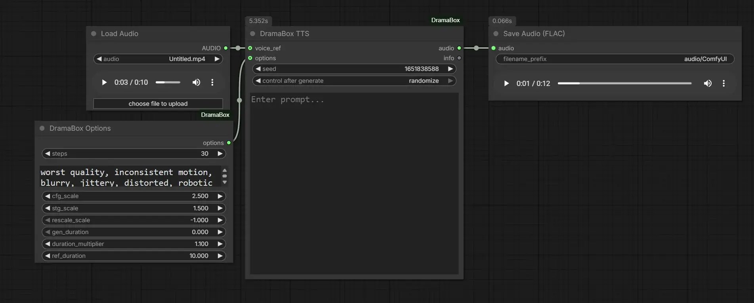The width and height of the screenshot is (754, 303).
Task: Increase gen_duration value
Action: click(220, 232)
